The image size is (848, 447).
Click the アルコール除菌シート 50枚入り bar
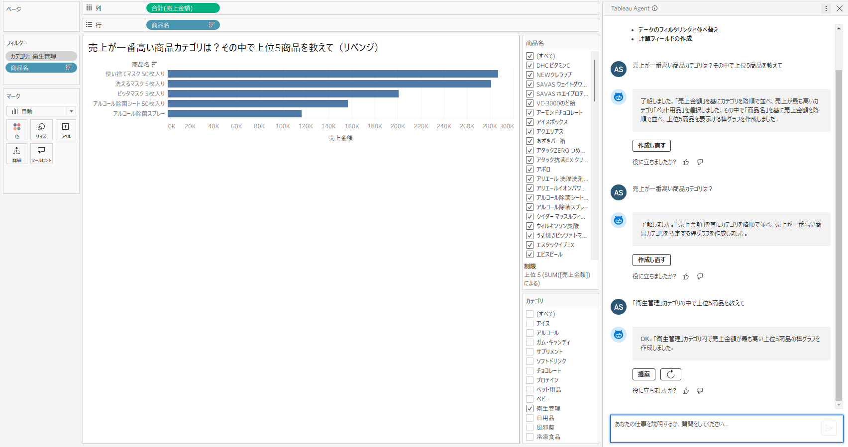pyautogui.click(x=258, y=103)
